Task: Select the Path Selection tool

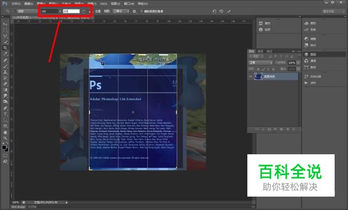Action: [x=5, y=120]
